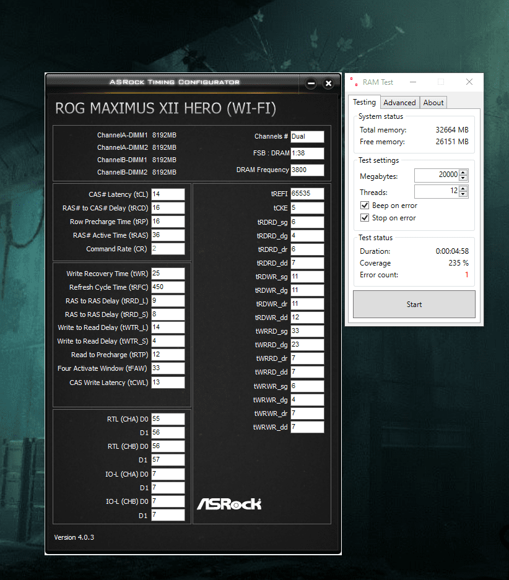This screenshot has width=509, height=580.
Task: Select the tRDRD_dg field
Action: (x=307, y=236)
